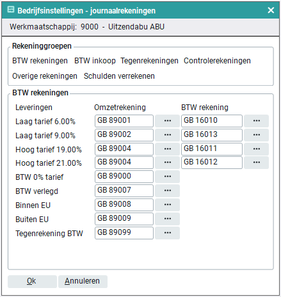Open lookup button for BTW verlegd

tap(168, 191)
